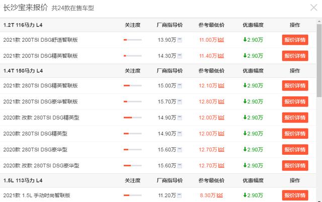This screenshot has height=202, width=322.
Task: Click attention bar for 2021款 1.5L 手动时尚智联版
Action: coord(133,195)
